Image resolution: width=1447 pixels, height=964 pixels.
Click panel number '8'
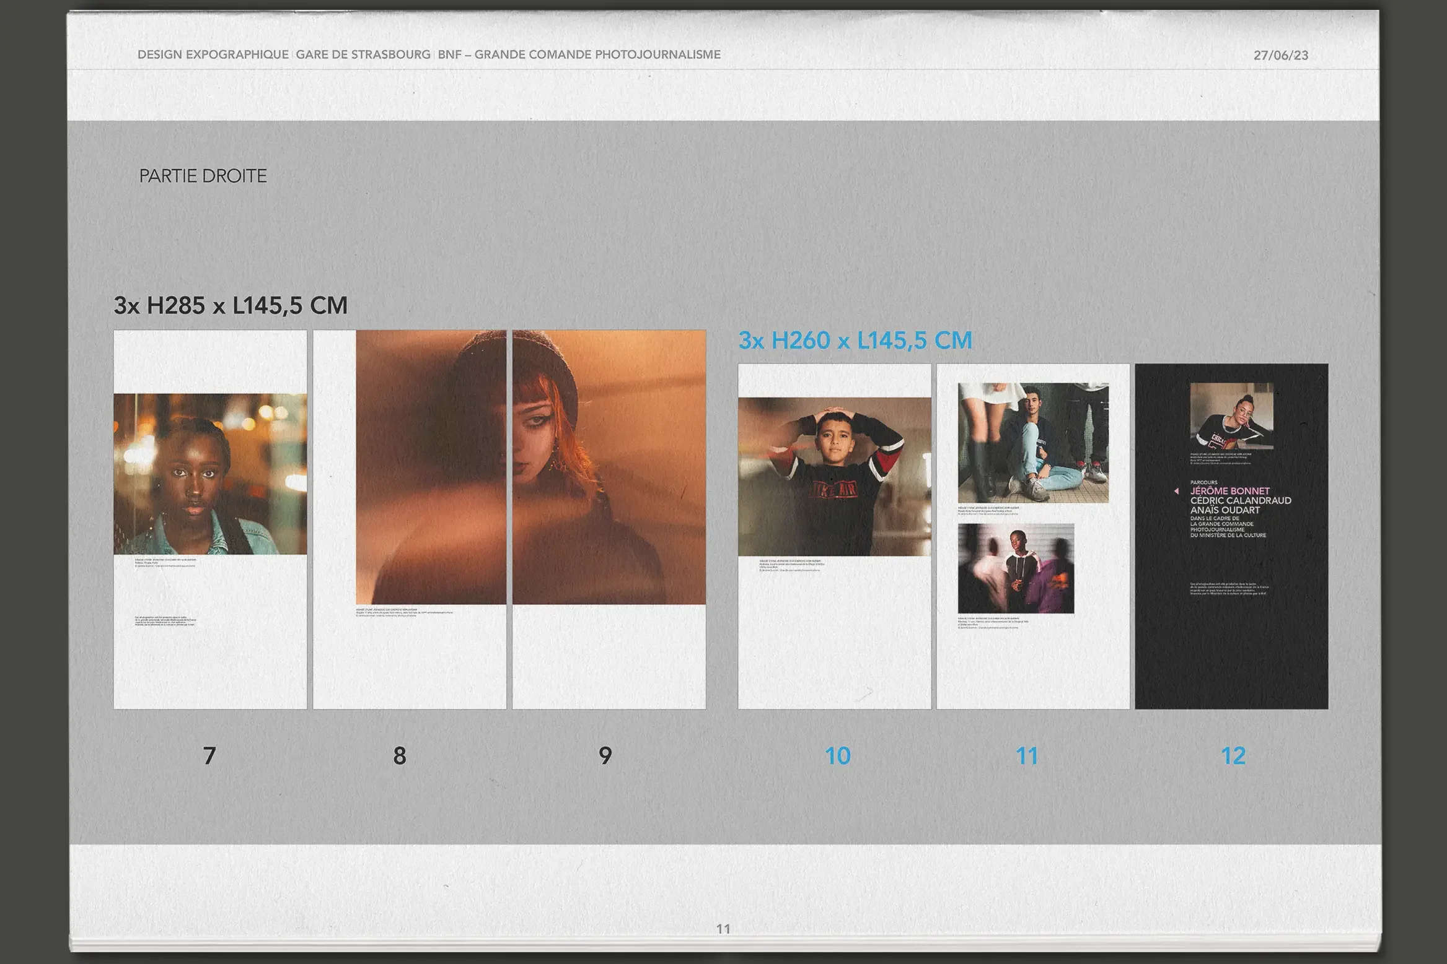point(400,755)
